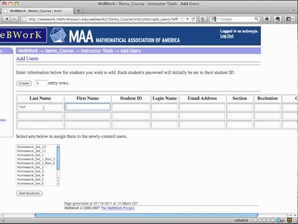Open the rightmost toolbar menu icon
This screenshot has width=298, height=224.
point(290,19)
